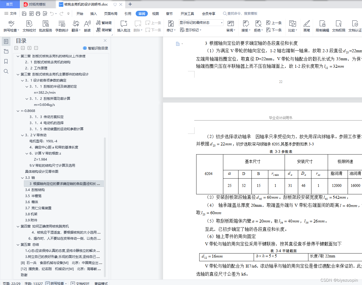Open the 文件 menu

(11, 14)
